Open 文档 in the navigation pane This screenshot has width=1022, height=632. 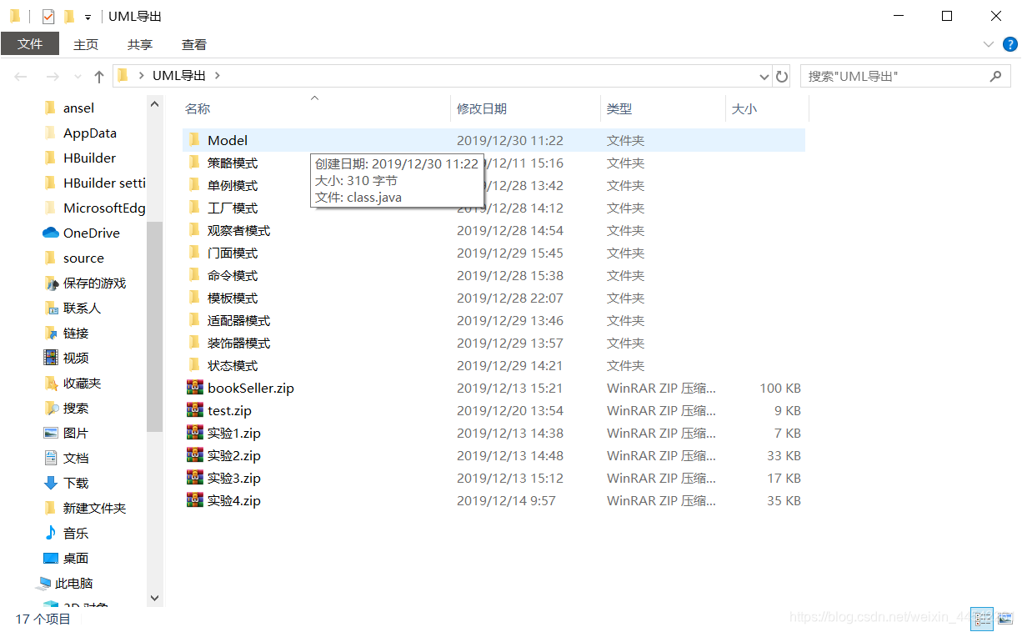pyautogui.click(x=76, y=458)
